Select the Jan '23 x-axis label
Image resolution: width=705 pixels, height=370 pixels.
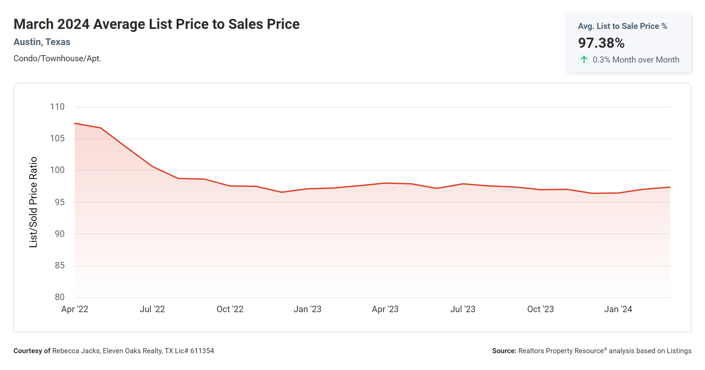click(x=307, y=309)
